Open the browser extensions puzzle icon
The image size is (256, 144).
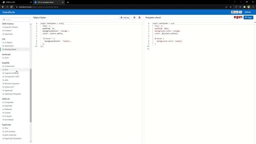244,7
